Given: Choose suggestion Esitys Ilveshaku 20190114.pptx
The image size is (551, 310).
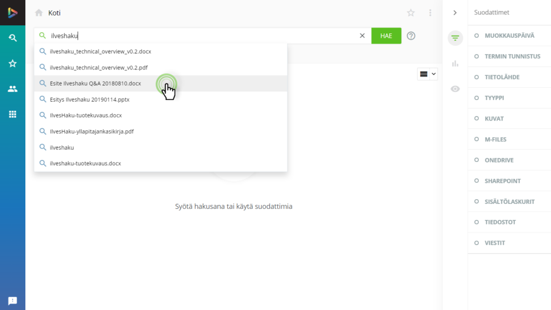Looking at the screenshot, I should tap(160, 100).
